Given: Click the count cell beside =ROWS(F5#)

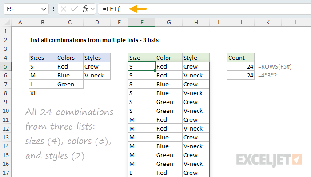Looking at the screenshot, I should pyautogui.click(x=241, y=66).
